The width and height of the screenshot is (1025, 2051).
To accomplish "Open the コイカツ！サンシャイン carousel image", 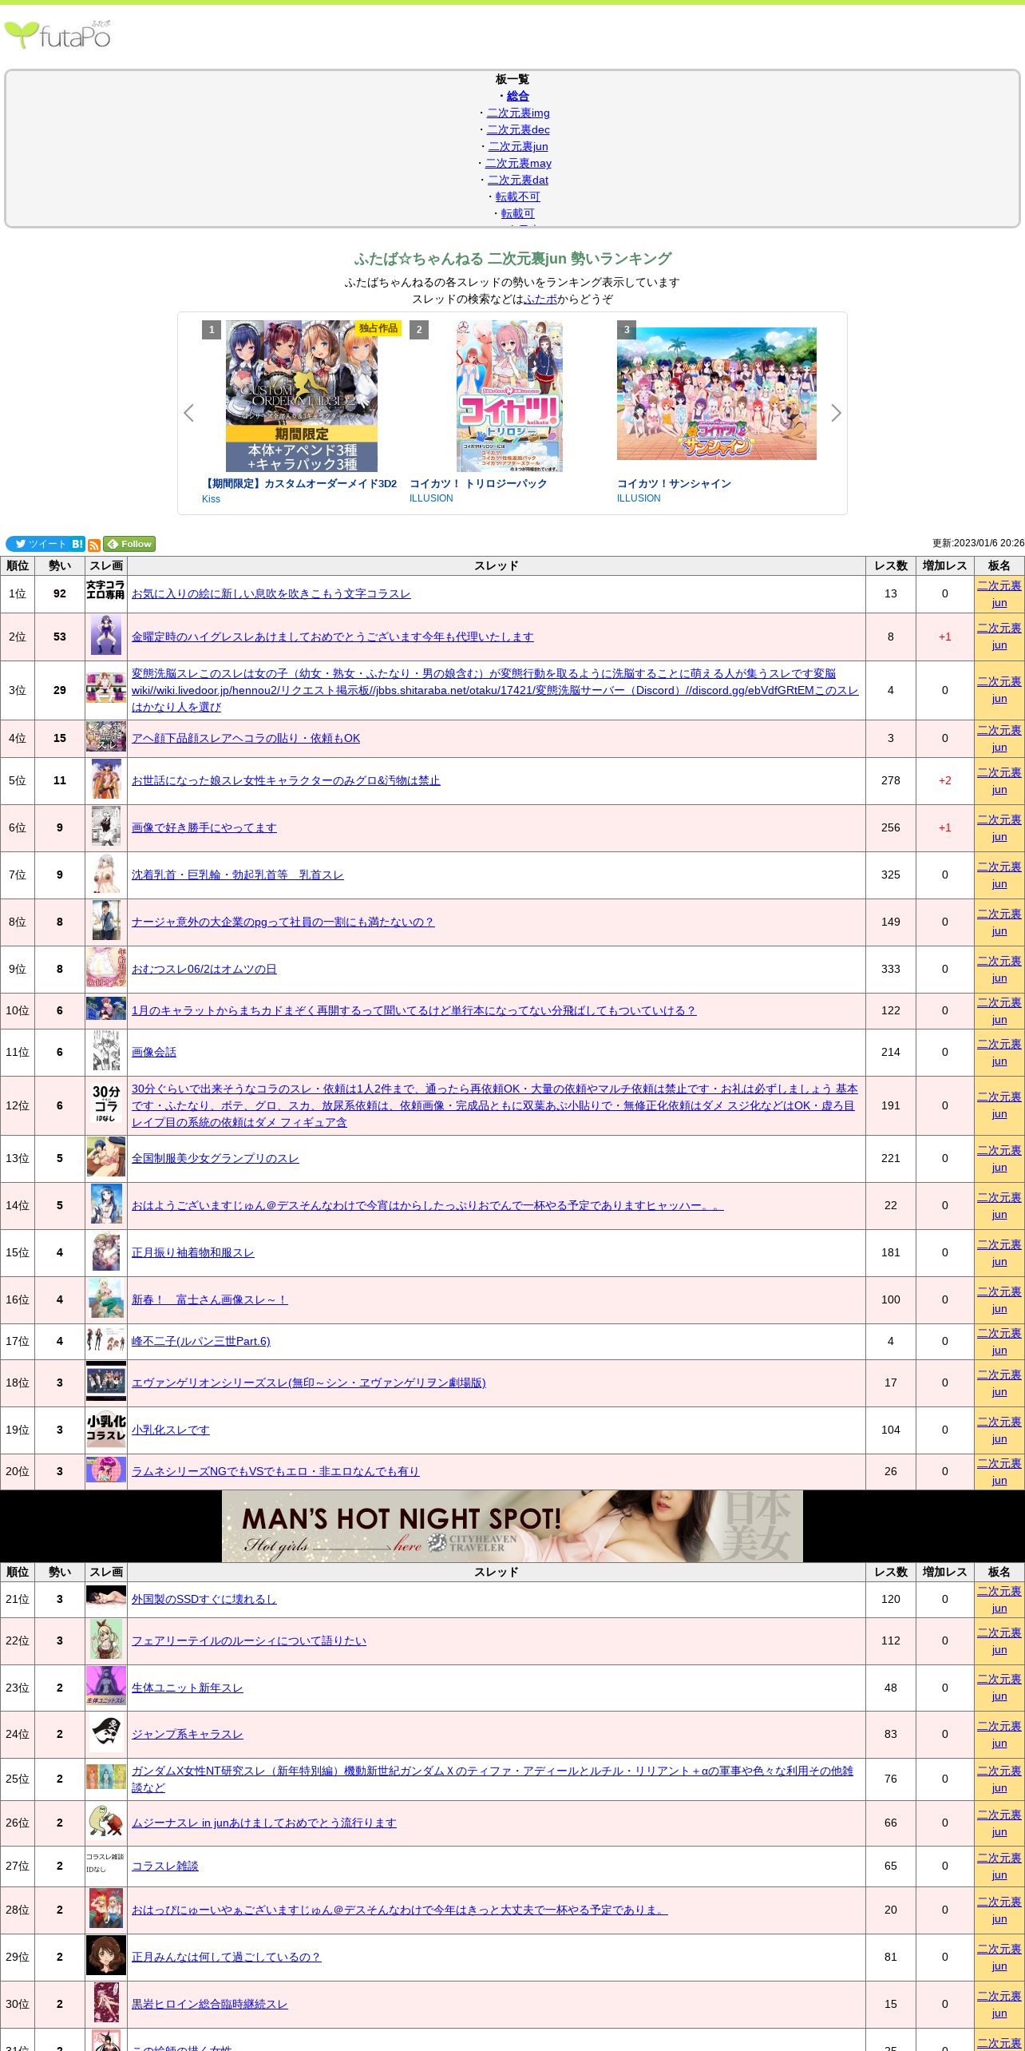I will [717, 394].
